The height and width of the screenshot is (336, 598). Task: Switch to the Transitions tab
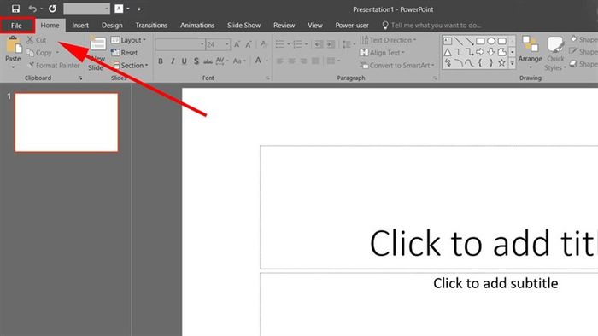click(x=151, y=25)
